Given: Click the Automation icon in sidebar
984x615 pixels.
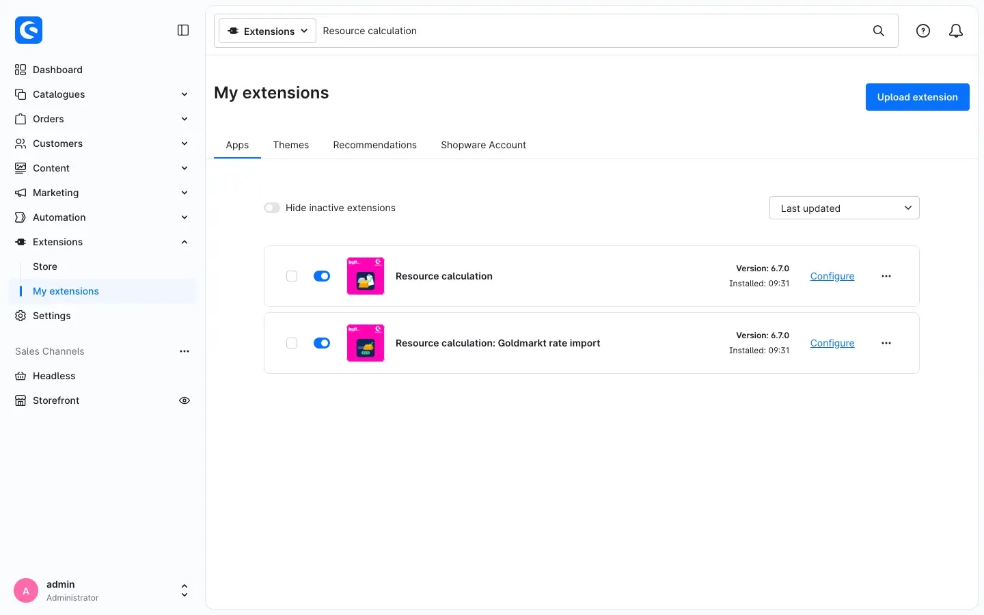Looking at the screenshot, I should [20, 217].
